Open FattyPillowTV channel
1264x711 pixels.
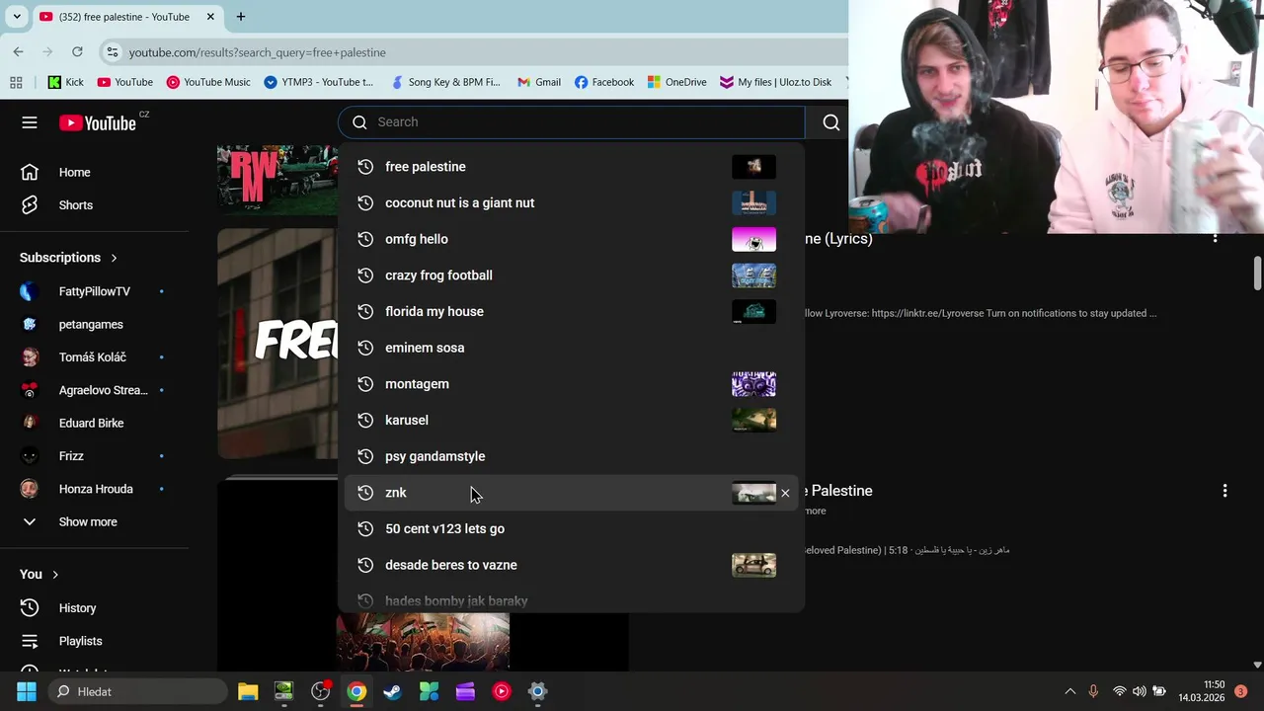coord(94,291)
